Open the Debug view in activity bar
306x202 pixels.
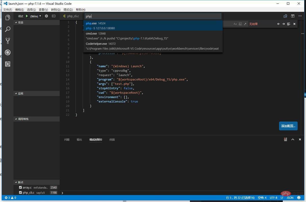(8, 52)
